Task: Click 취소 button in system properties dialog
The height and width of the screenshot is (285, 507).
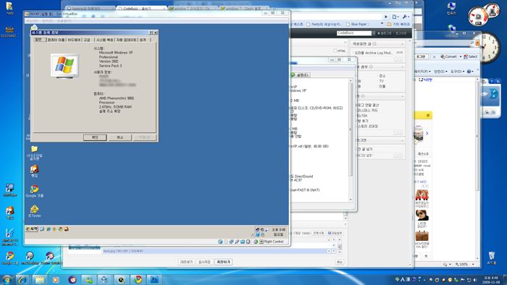Action: pos(120,137)
